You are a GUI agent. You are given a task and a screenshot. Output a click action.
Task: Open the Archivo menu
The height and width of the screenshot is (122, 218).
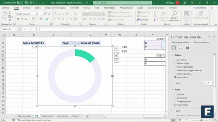6,8
